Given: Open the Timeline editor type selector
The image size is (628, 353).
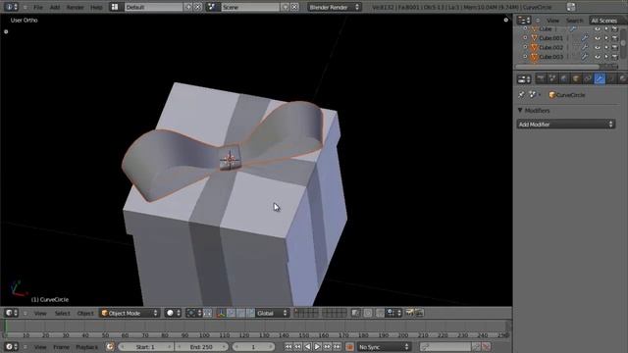Looking at the screenshot, I should coord(11,346).
